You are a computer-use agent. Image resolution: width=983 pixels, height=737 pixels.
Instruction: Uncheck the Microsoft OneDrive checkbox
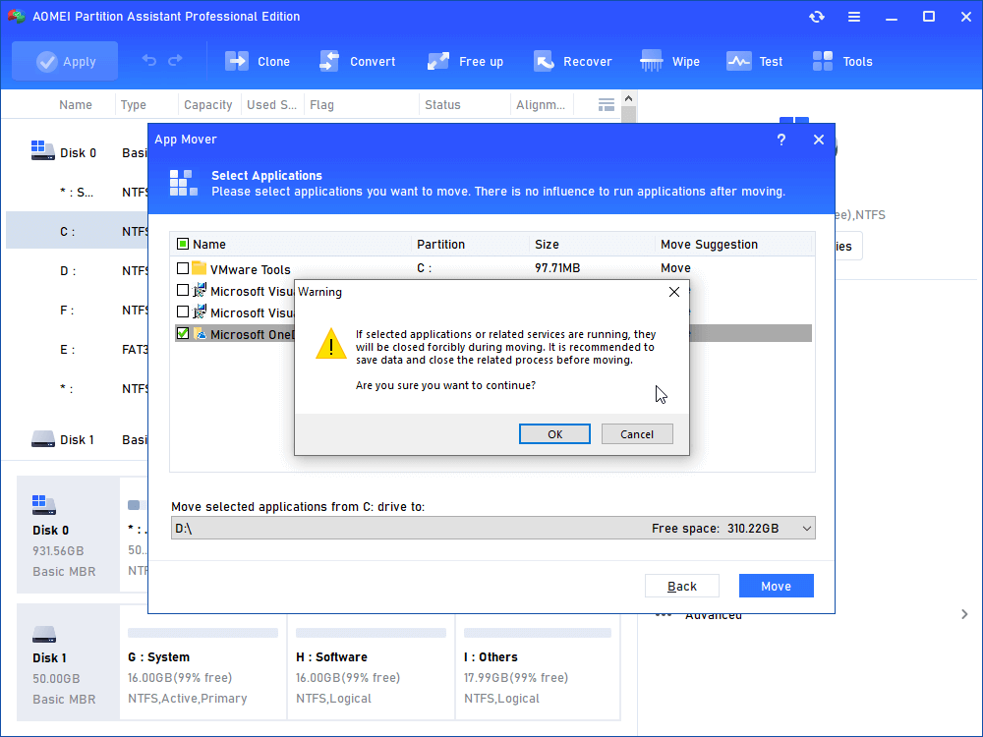pyautogui.click(x=183, y=334)
